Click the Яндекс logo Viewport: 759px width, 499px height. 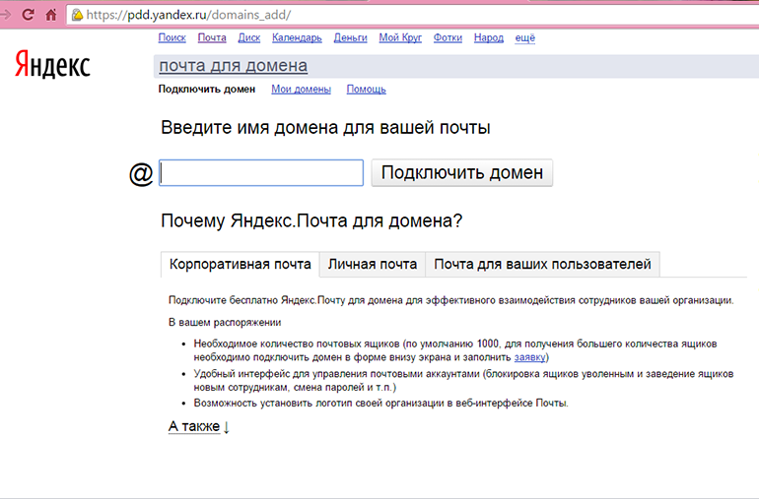coord(52,64)
